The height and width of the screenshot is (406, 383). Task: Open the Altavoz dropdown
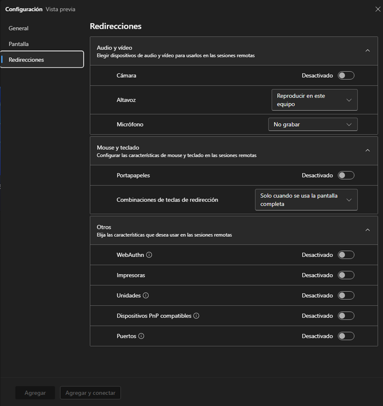coord(314,100)
